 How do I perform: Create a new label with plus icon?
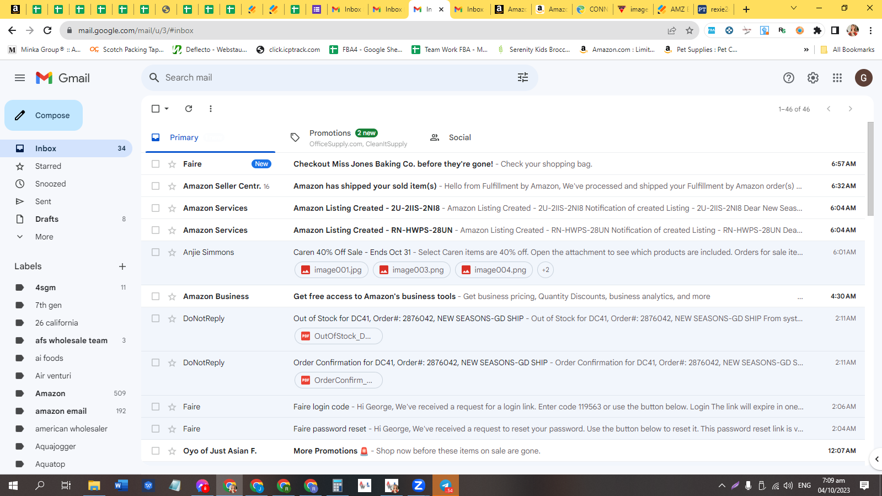click(122, 266)
